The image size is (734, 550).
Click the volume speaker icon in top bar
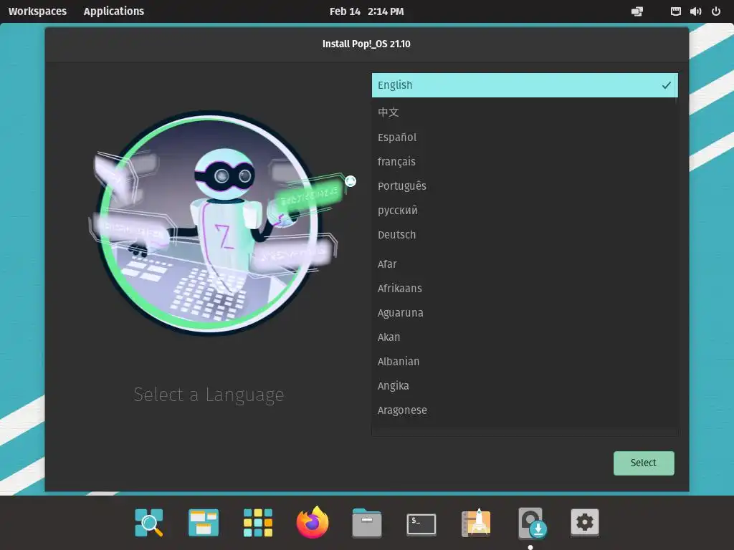coord(695,11)
